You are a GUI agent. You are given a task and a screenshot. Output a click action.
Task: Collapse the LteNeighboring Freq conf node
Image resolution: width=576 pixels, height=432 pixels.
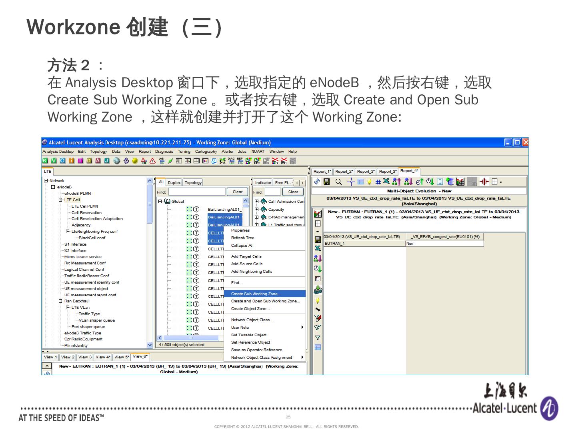68,232
